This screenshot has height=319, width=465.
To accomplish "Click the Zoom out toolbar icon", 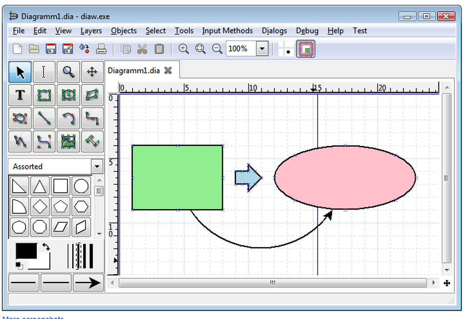I will pyautogui.click(x=217, y=49).
